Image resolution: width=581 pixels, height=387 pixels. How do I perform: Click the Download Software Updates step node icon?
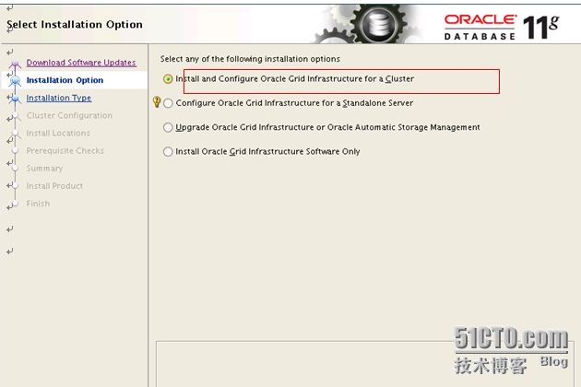click(15, 64)
